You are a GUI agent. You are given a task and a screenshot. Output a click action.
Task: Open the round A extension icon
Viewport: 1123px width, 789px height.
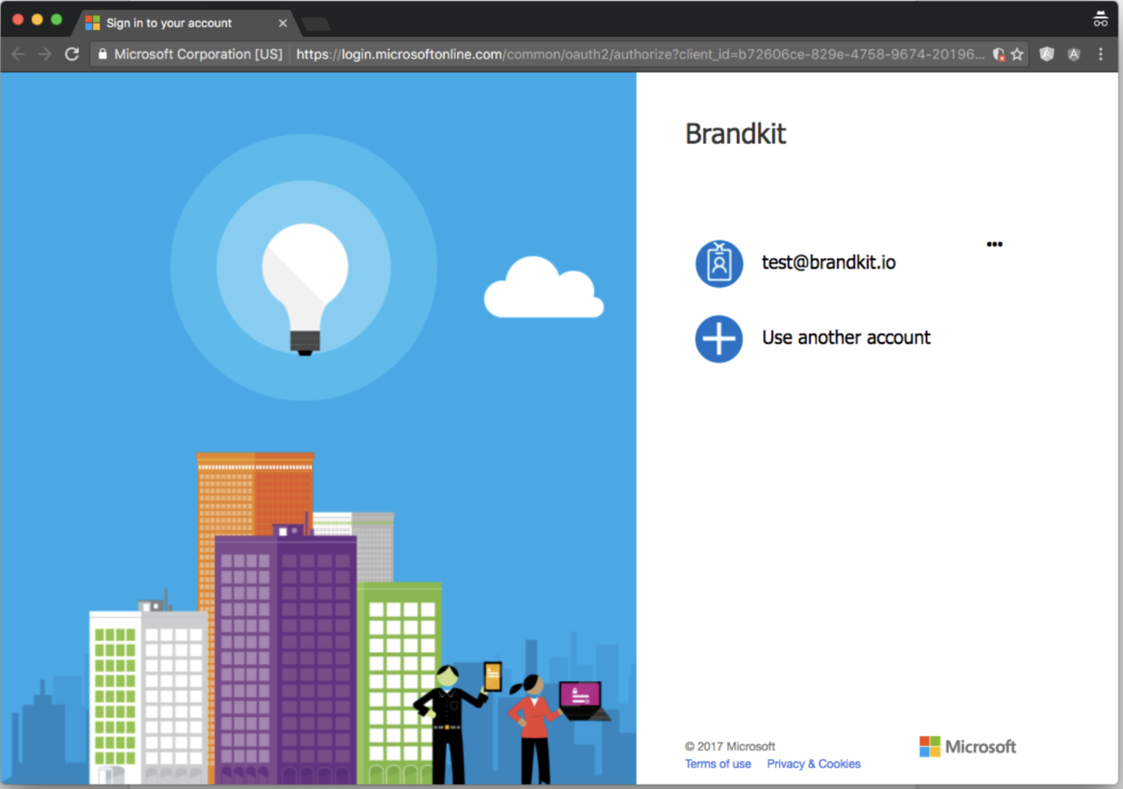pos(1074,54)
